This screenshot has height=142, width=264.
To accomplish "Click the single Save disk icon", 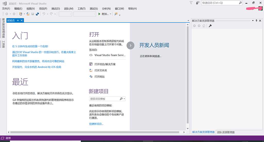I will point(33,14).
